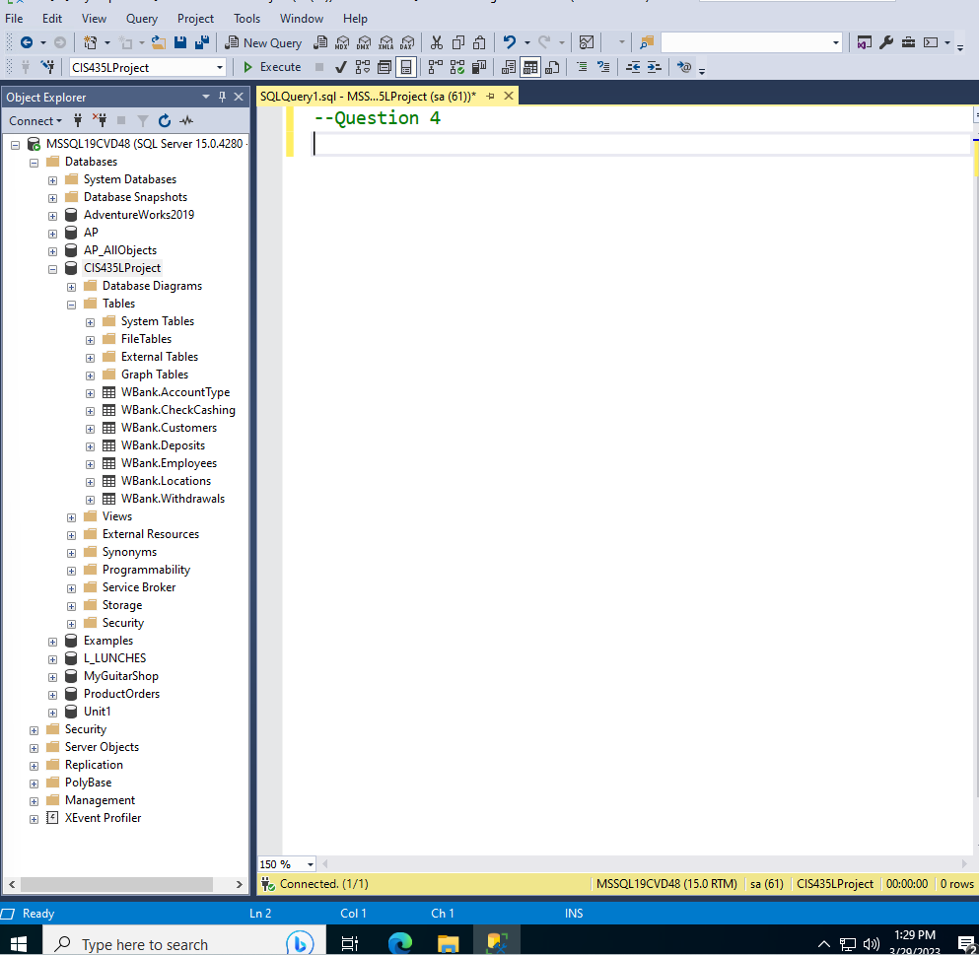This screenshot has width=979, height=955.
Task: Select WBank.Withdrawals table in tree
Action: click(173, 499)
